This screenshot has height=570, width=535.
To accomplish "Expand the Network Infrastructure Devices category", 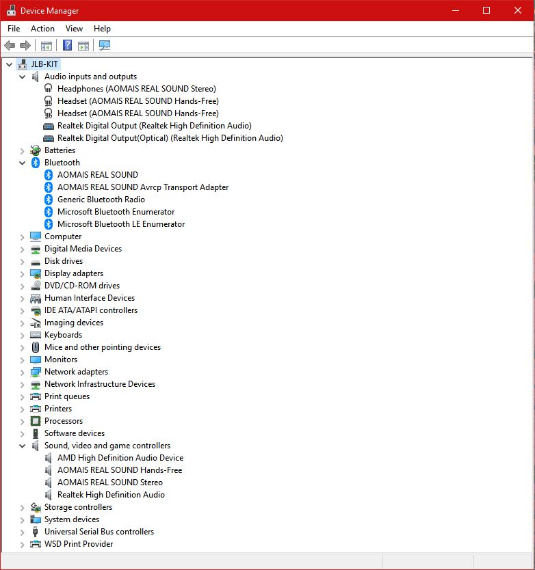I will pos(22,385).
